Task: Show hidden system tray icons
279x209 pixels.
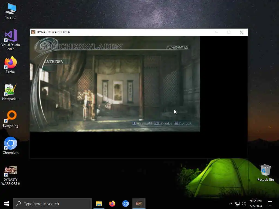Action: pos(231,204)
